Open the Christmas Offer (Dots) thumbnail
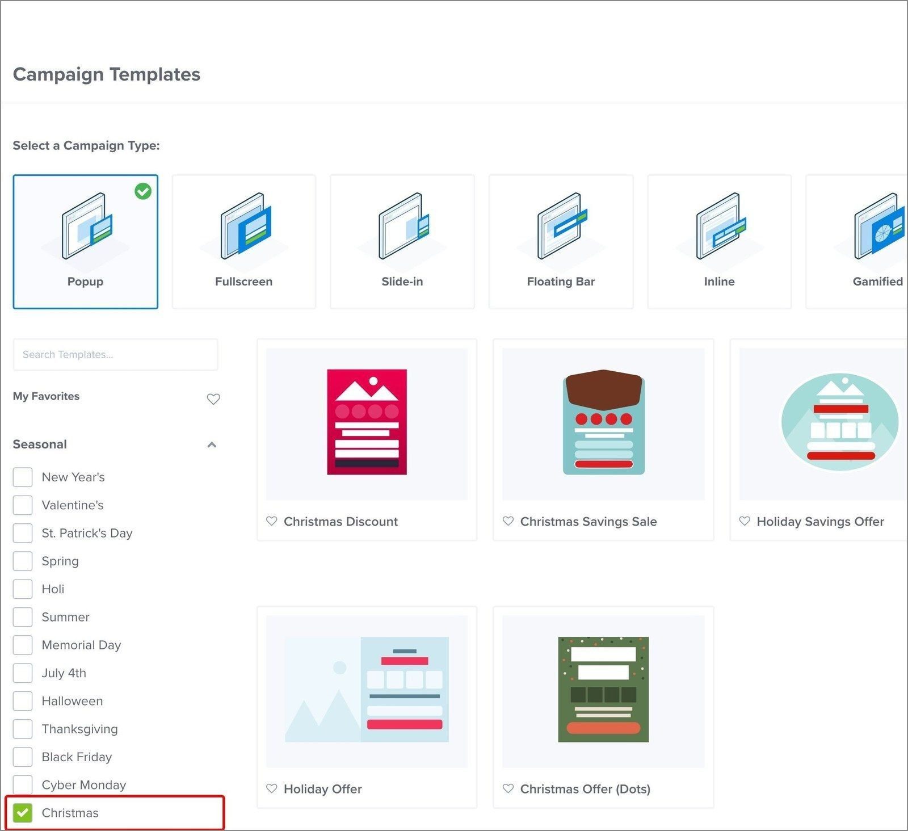The height and width of the screenshot is (831, 908). [603, 691]
